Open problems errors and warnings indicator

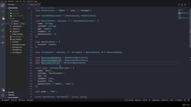click(22, 100)
